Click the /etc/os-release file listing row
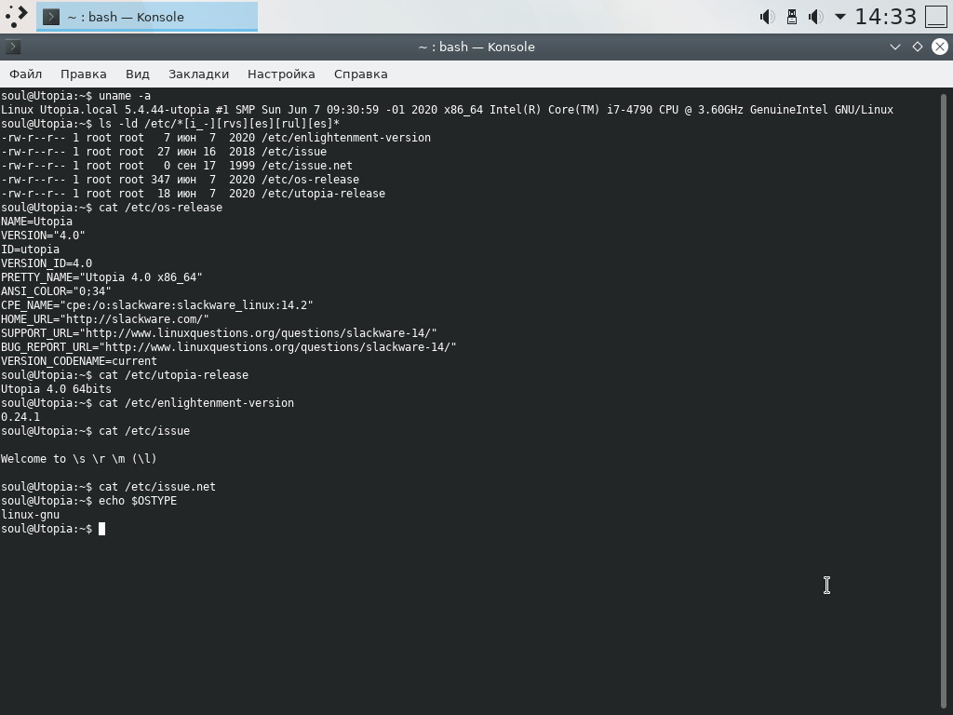Viewport: 953px width, 715px height. [180, 180]
